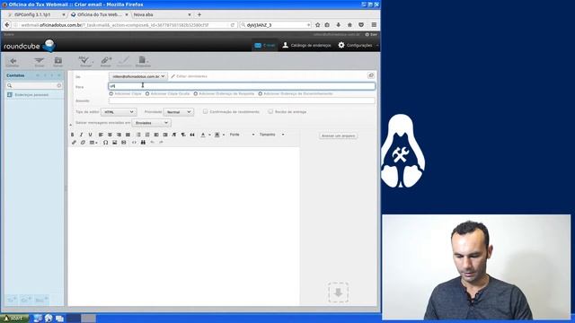Viewport: 575px width, 323px height.
Task: Open the Respostas toolbar button
Action: 143,62
